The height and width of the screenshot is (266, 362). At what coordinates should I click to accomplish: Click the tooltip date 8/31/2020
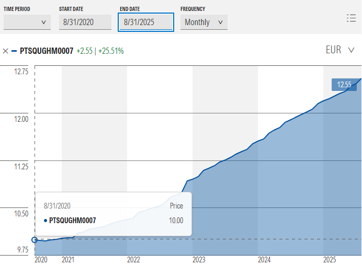coord(57,205)
